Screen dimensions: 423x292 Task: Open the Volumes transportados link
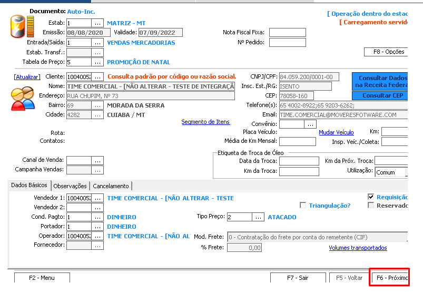tap(358, 248)
